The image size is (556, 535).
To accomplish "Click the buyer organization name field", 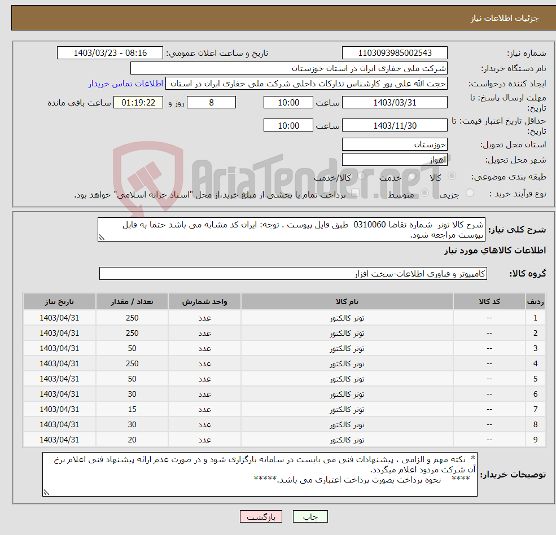I will tap(289, 68).
